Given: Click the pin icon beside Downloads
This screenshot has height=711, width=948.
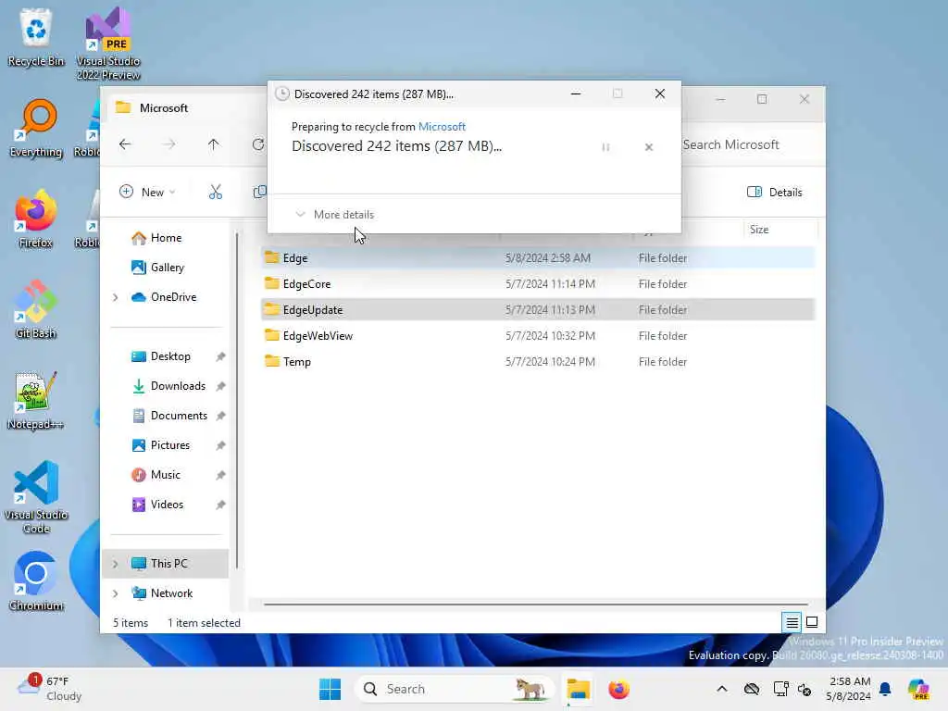Looking at the screenshot, I should [x=220, y=386].
